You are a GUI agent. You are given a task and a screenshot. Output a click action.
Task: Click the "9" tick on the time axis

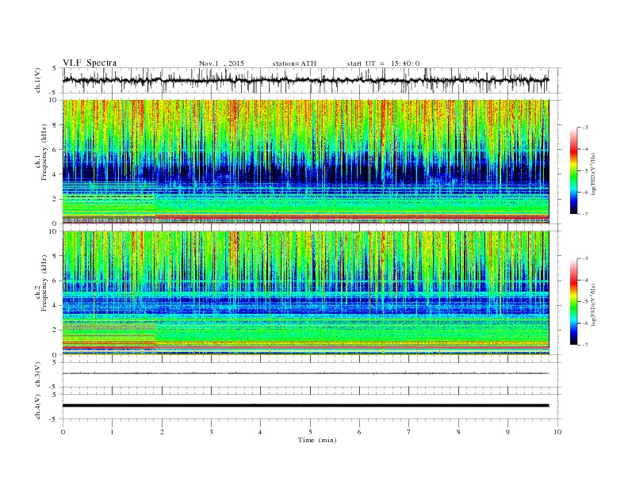tap(507, 432)
